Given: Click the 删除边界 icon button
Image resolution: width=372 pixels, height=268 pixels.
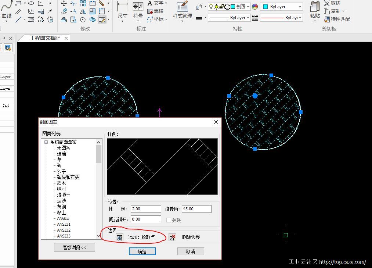Looking at the screenshot, I should 172,237.
